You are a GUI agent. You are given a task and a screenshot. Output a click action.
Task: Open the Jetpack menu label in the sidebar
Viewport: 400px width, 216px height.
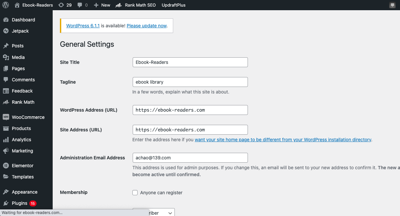pos(20,31)
